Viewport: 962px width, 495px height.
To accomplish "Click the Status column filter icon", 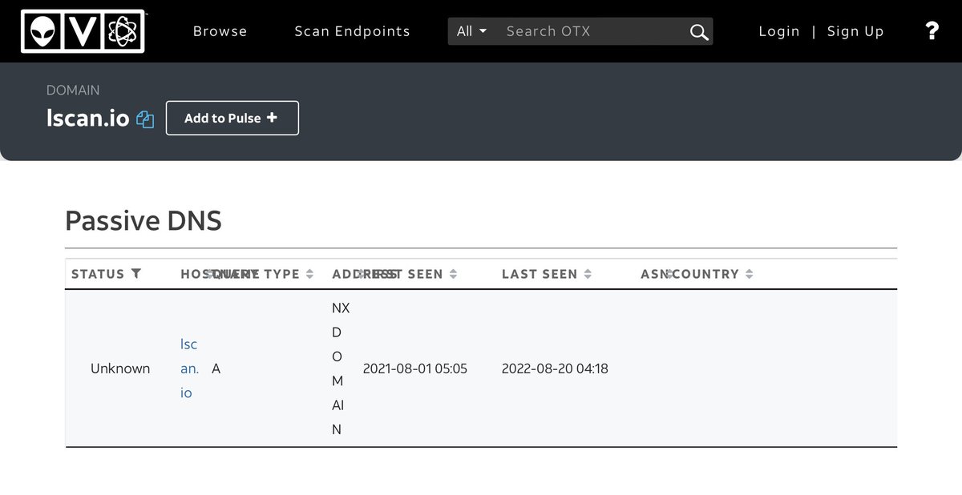I will click(136, 274).
